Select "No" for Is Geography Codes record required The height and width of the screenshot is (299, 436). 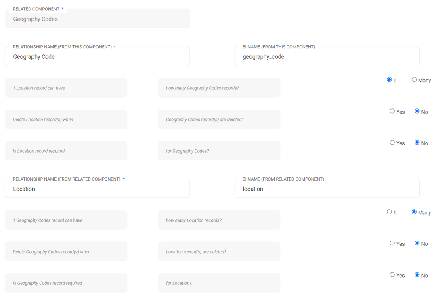417,275
